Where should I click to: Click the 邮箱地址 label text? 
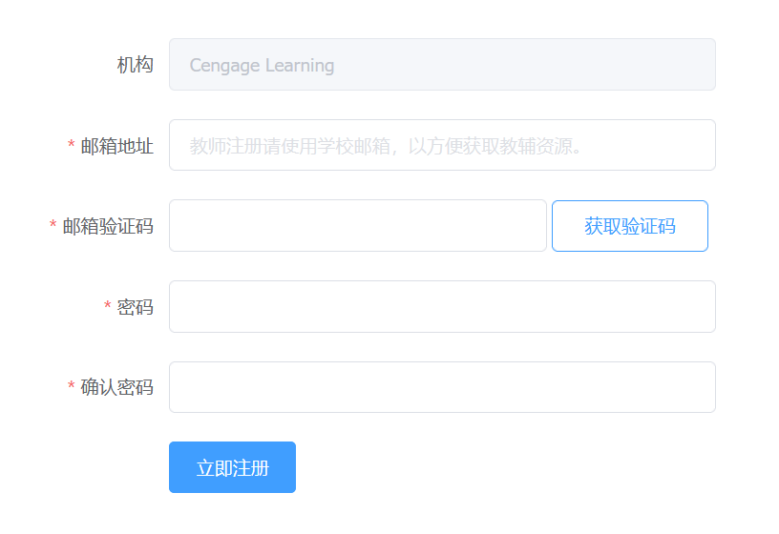[116, 146]
